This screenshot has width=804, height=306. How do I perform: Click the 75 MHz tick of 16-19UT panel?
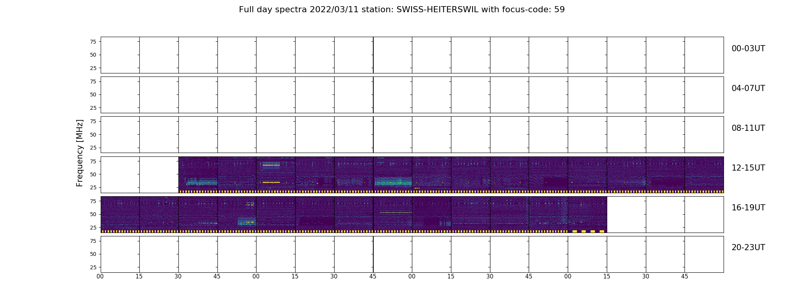point(93,201)
